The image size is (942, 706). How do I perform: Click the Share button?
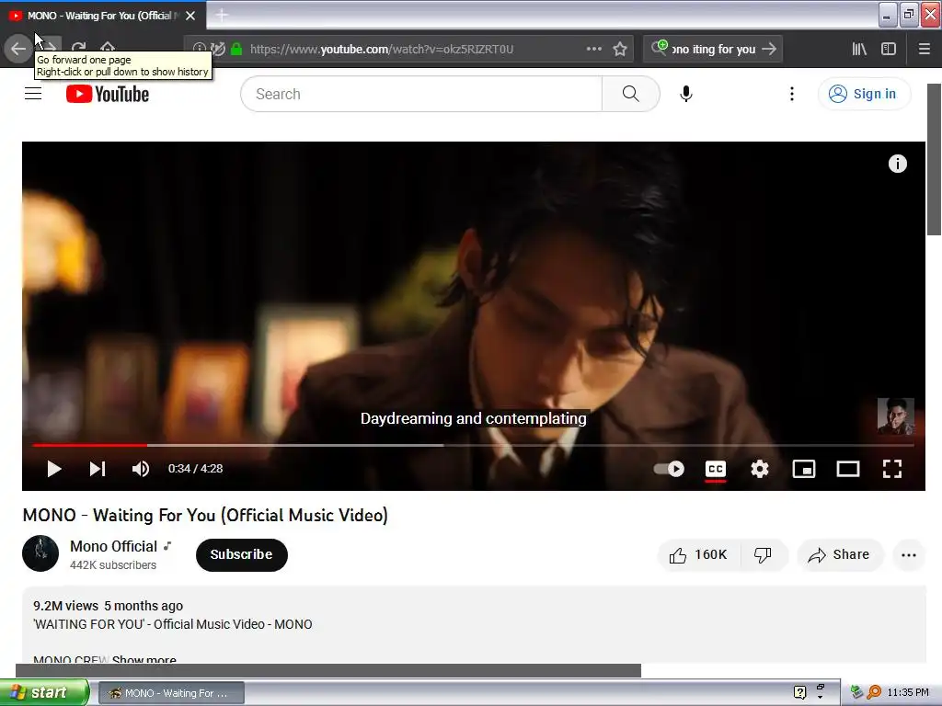[840, 554]
